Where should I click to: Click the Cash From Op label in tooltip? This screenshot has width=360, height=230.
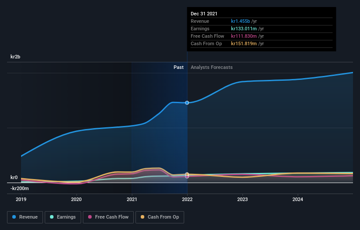click(206, 43)
